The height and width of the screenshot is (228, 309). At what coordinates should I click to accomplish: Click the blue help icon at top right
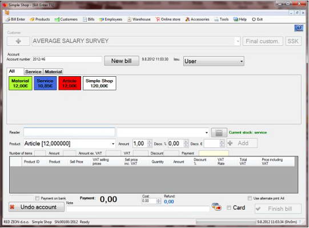click(299, 28)
